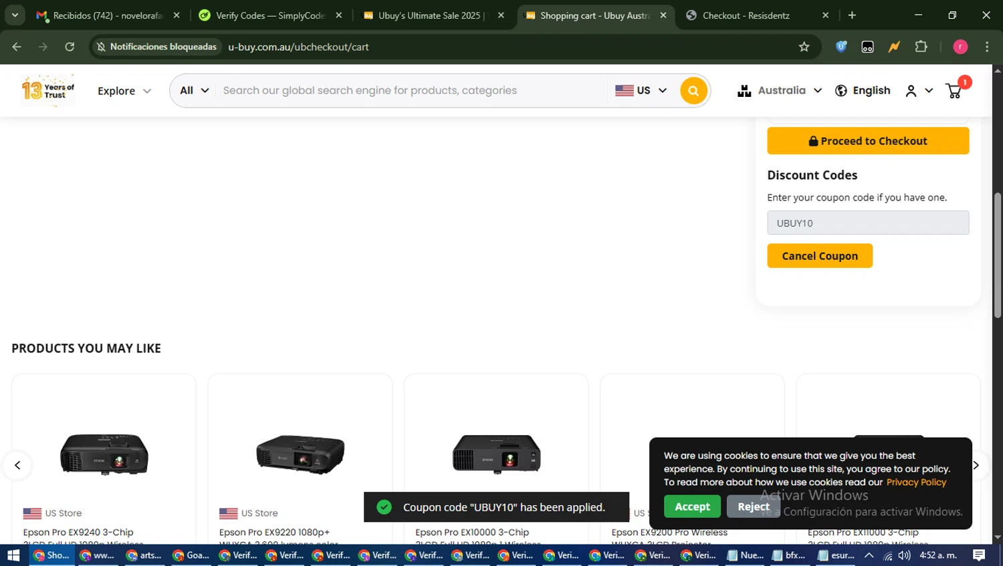Screen dimensions: 1003x566
Task: Click the UBUY10 coupon code field
Action: pyautogui.click(x=868, y=223)
